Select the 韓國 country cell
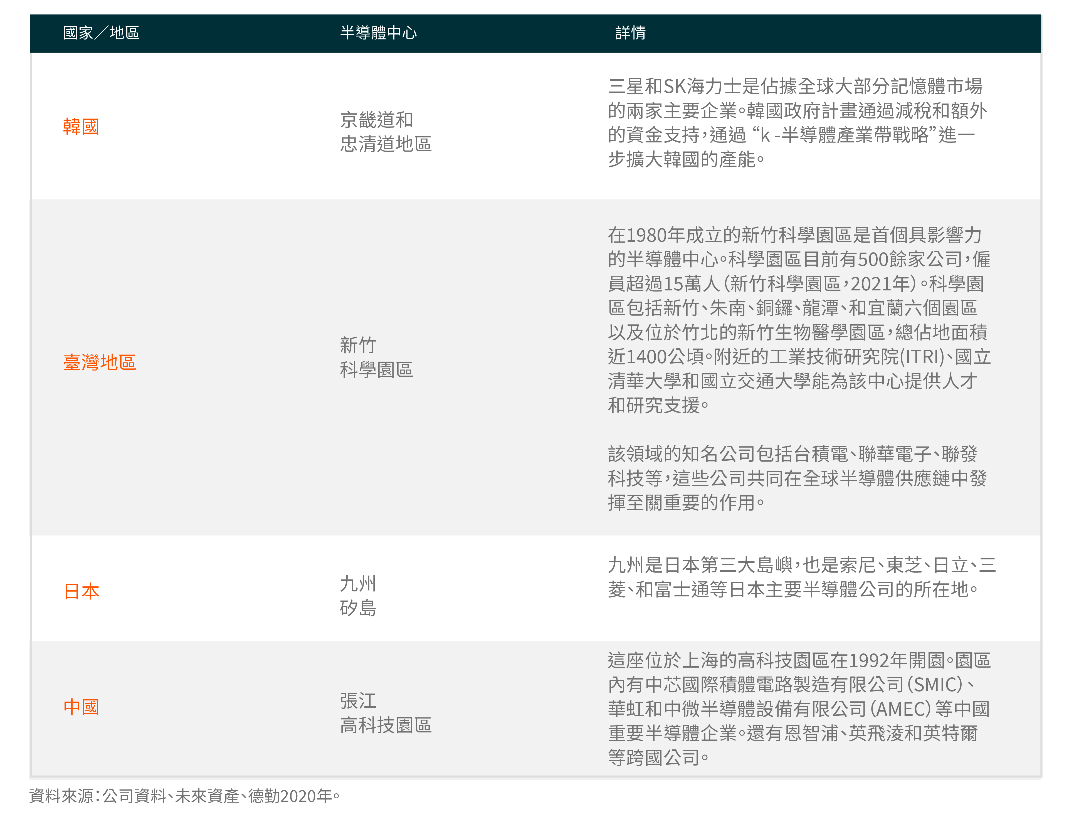This screenshot has width=1069, height=822. 81,126
